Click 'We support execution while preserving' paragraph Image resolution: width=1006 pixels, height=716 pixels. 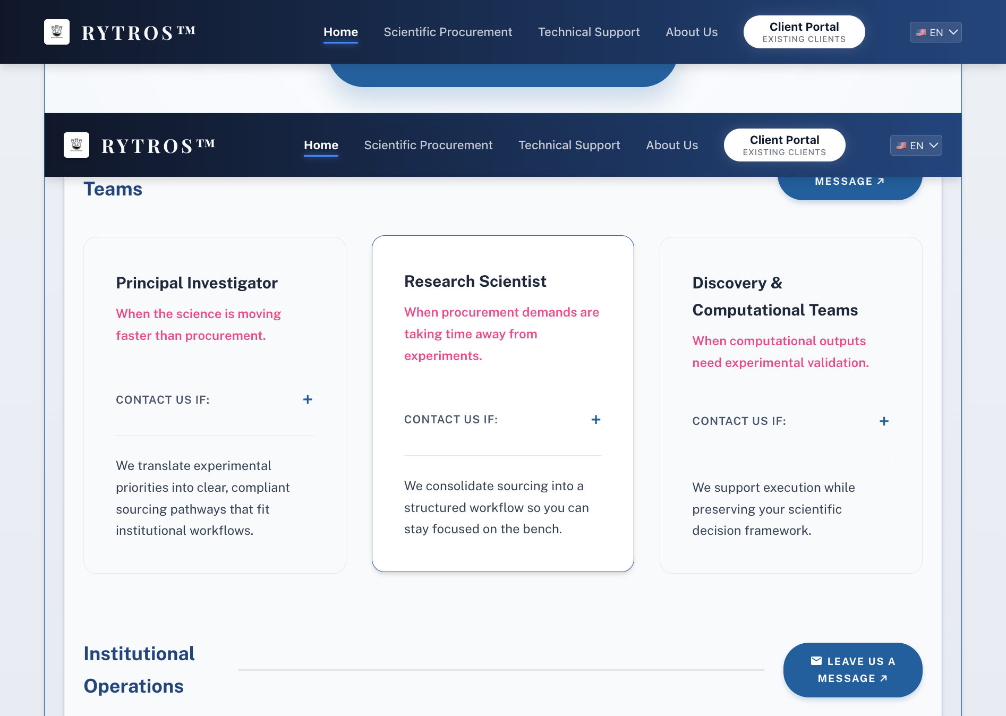click(773, 509)
